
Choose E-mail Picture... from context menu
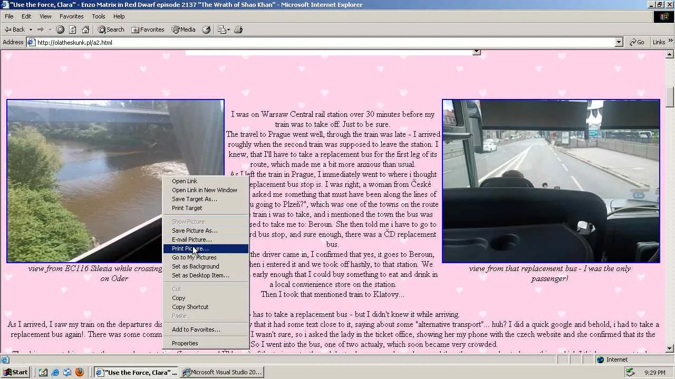pos(206,240)
